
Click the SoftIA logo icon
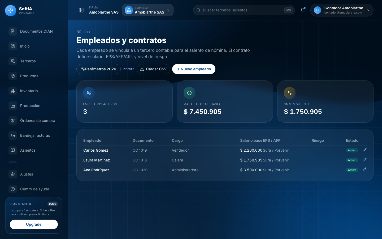click(11, 11)
